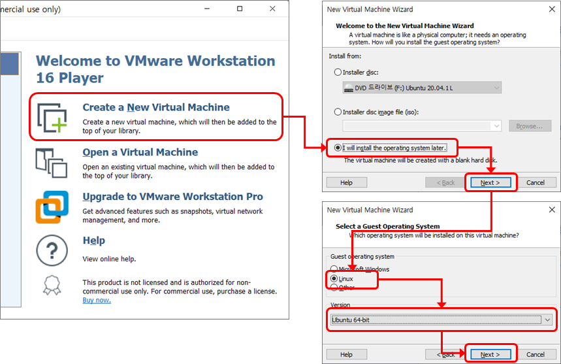Click Next in Select a Guest OS dialog

[x=490, y=354]
